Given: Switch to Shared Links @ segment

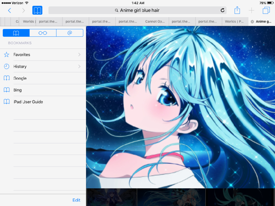Looking at the screenshot, I should 70,33.
